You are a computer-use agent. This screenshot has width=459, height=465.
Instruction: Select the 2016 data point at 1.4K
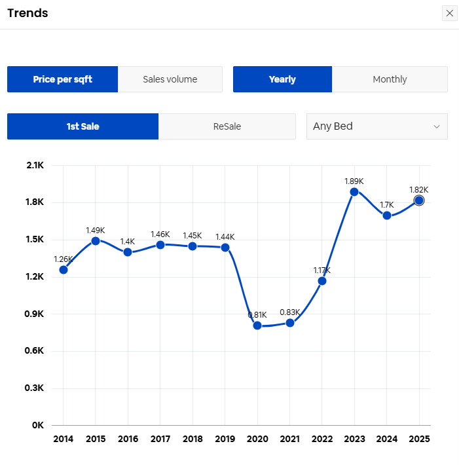[128, 252]
